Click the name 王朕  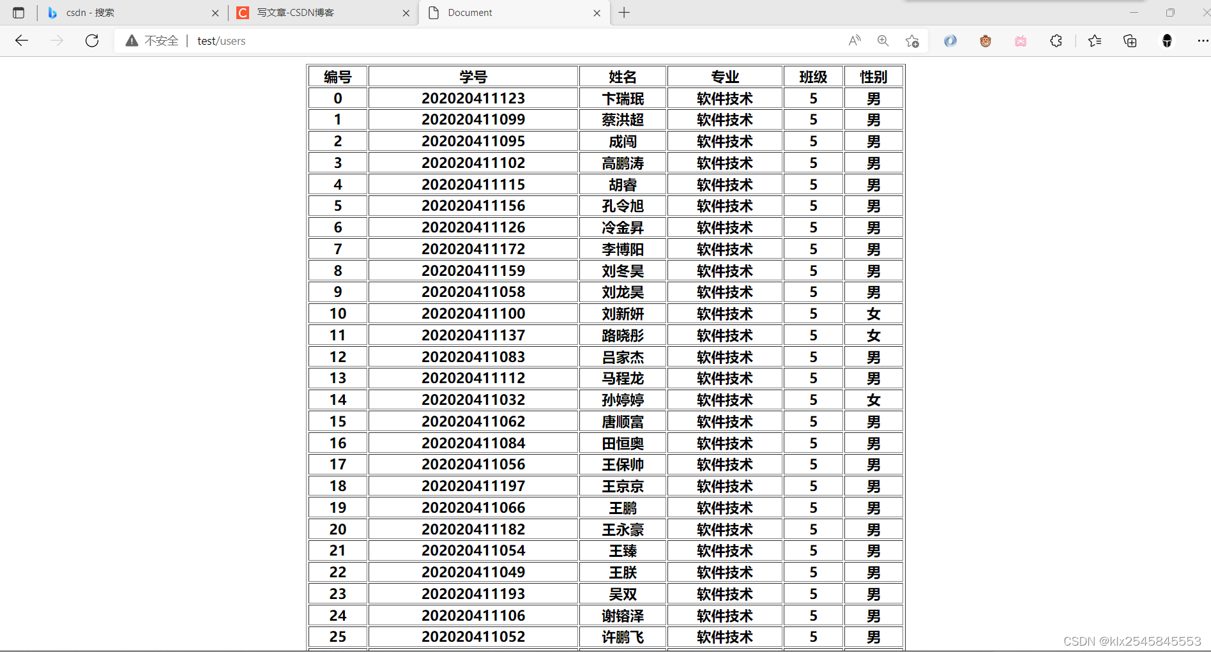click(x=623, y=572)
